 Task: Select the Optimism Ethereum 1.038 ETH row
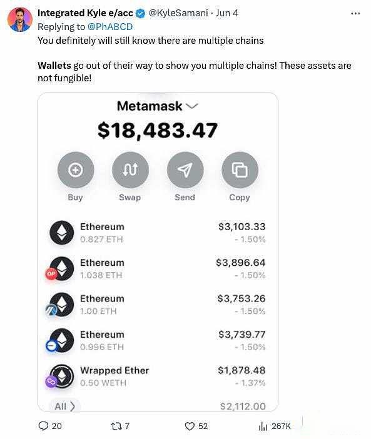click(x=158, y=269)
